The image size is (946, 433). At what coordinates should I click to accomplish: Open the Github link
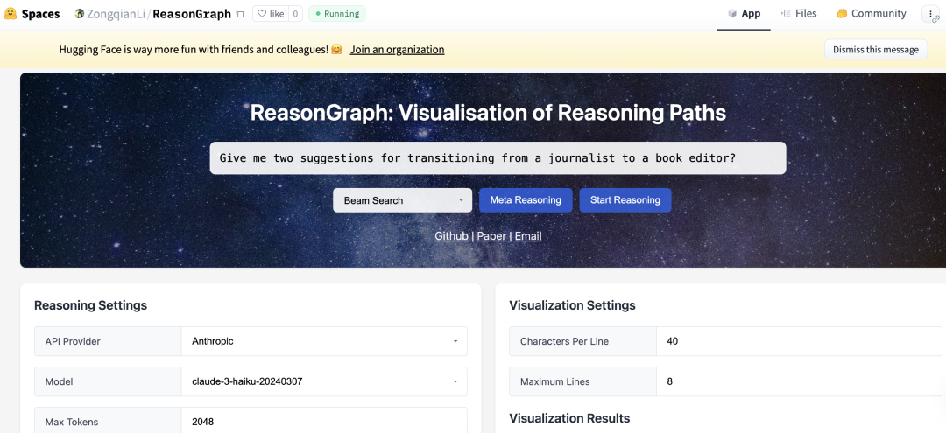(x=451, y=236)
